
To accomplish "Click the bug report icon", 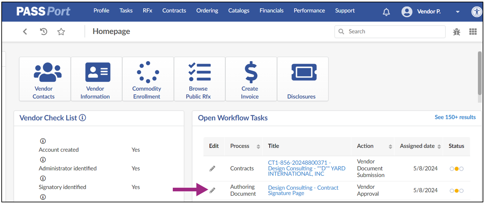I will (x=456, y=31).
